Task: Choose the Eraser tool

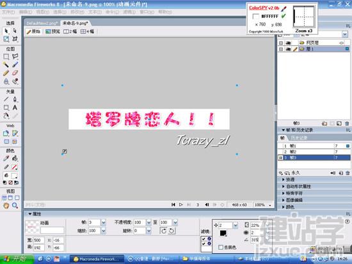Action: 15,73
